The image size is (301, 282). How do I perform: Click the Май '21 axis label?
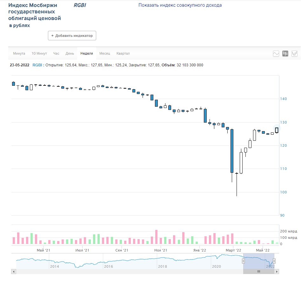pyautogui.click(x=43, y=250)
